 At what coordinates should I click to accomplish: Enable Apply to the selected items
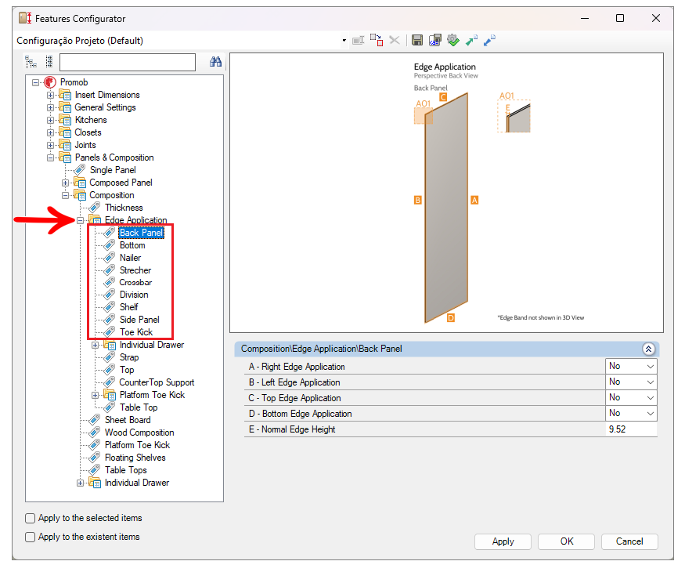(31, 519)
